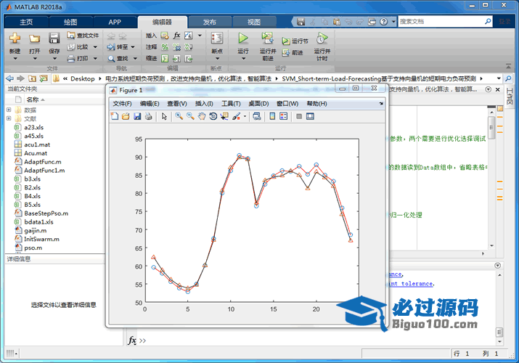Click the green 运行 run arrow
Viewport: 519px width, 363px height.
(x=243, y=38)
